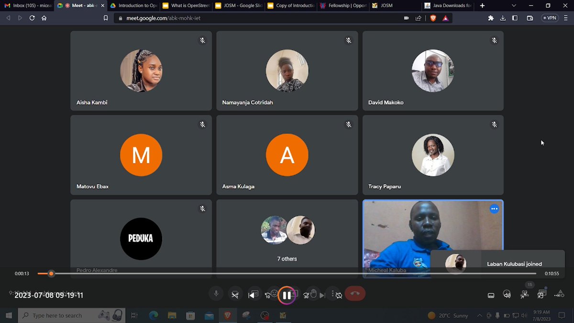Open the Brave main menu

tap(566, 18)
